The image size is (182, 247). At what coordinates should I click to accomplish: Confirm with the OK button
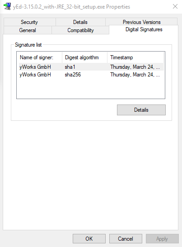tap(89, 239)
